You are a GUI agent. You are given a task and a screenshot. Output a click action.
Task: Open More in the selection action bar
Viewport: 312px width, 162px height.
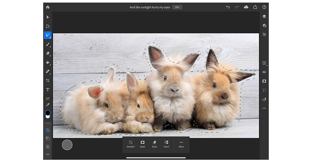(181, 144)
